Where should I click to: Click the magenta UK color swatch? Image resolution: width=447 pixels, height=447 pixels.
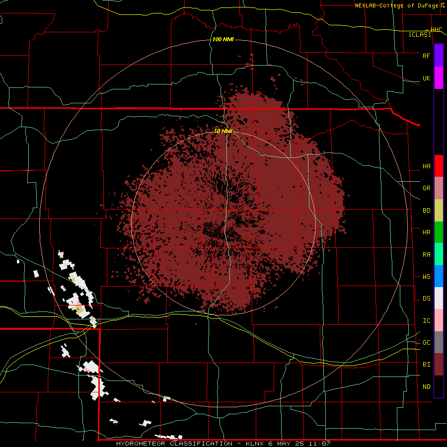439,78
